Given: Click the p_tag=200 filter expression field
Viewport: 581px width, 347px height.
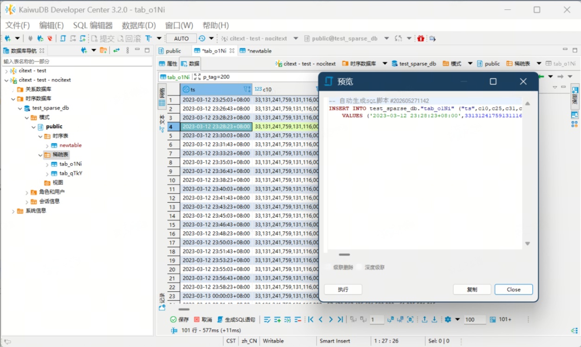Looking at the screenshot, I should click(x=260, y=77).
